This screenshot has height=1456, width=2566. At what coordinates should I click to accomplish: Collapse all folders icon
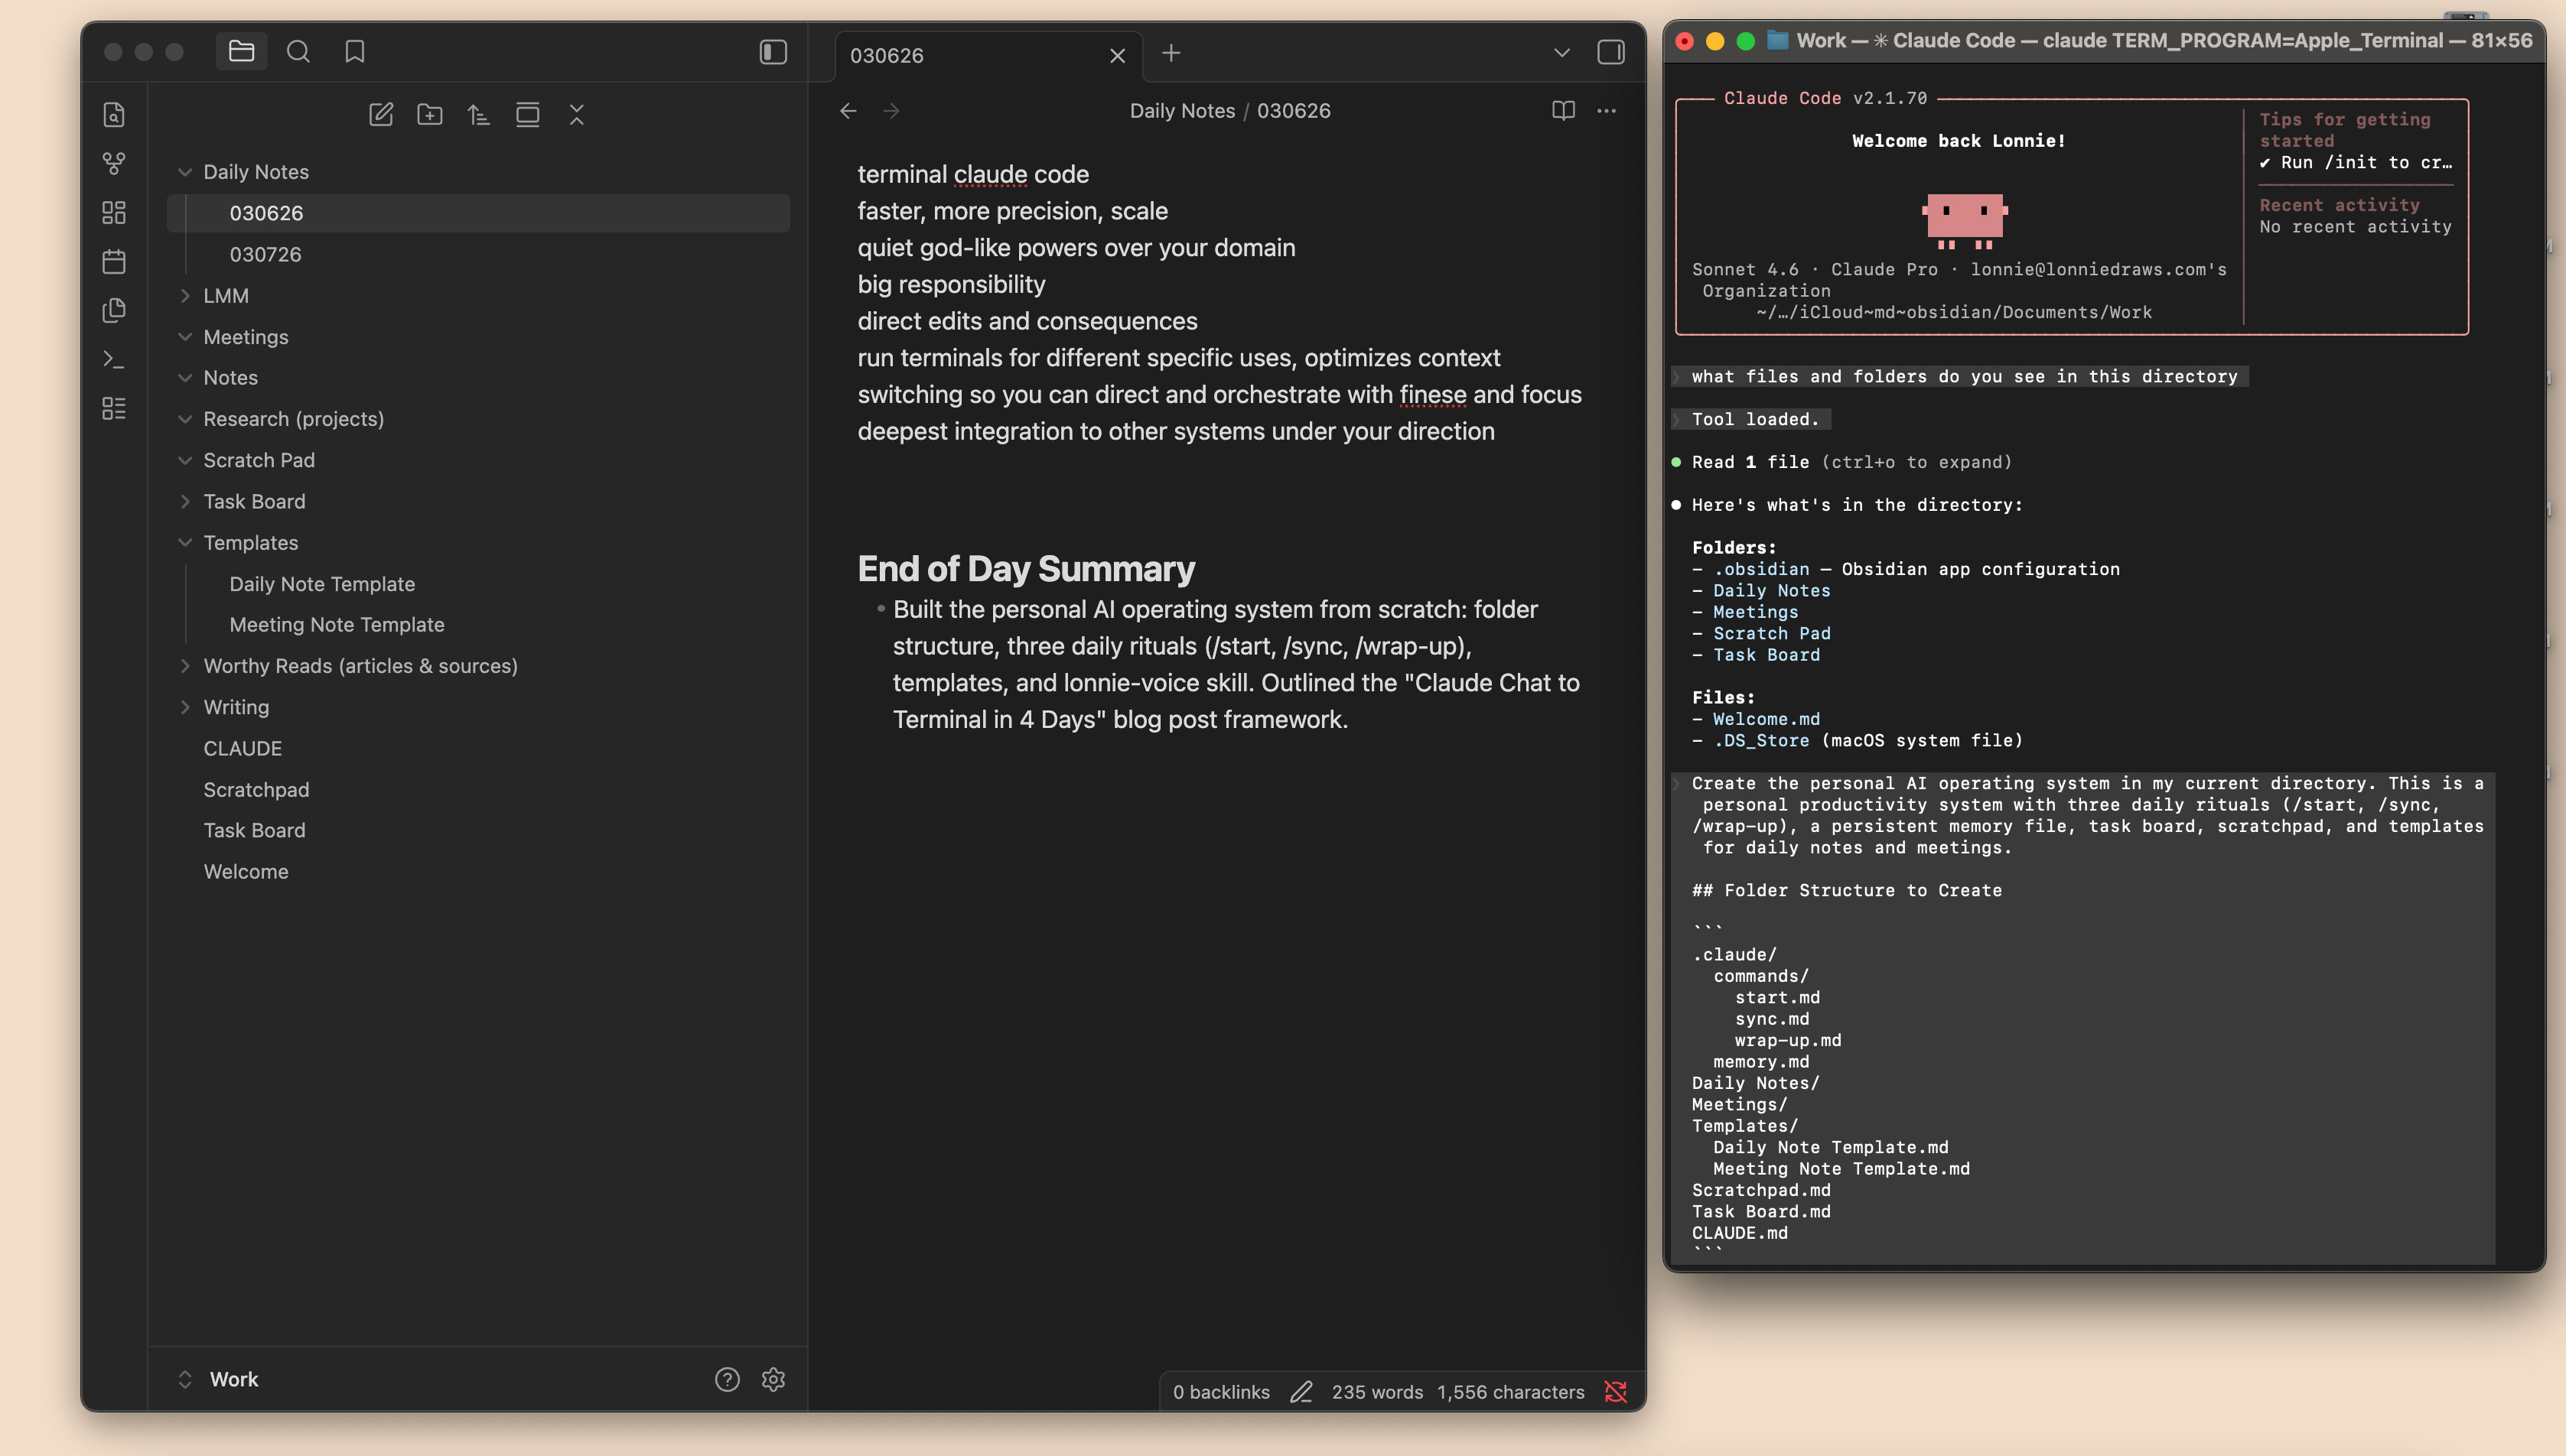(576, 114)
